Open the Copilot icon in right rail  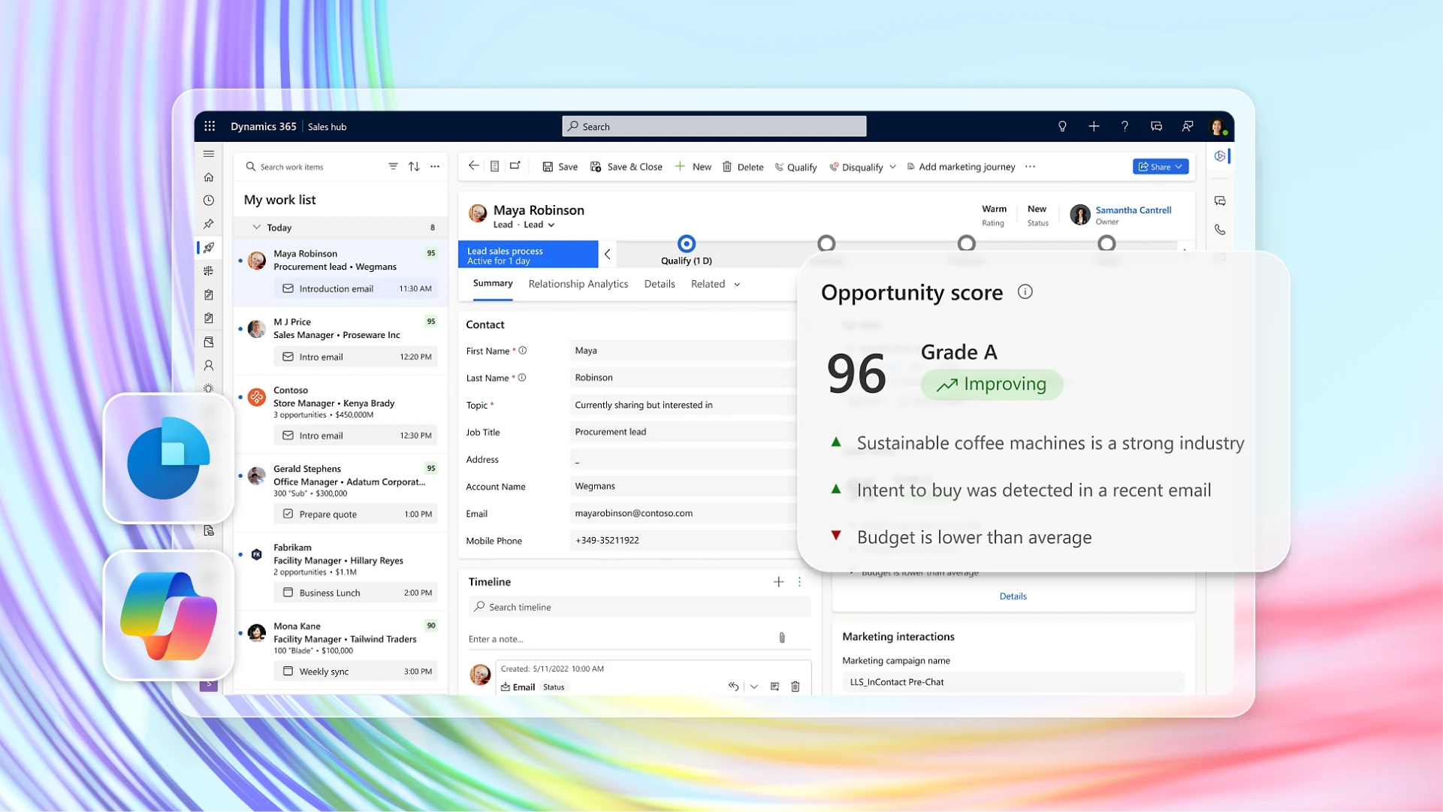point(1220,156)
